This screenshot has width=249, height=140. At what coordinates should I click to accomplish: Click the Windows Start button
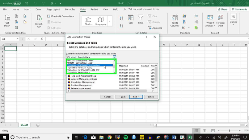coord(4,137)
